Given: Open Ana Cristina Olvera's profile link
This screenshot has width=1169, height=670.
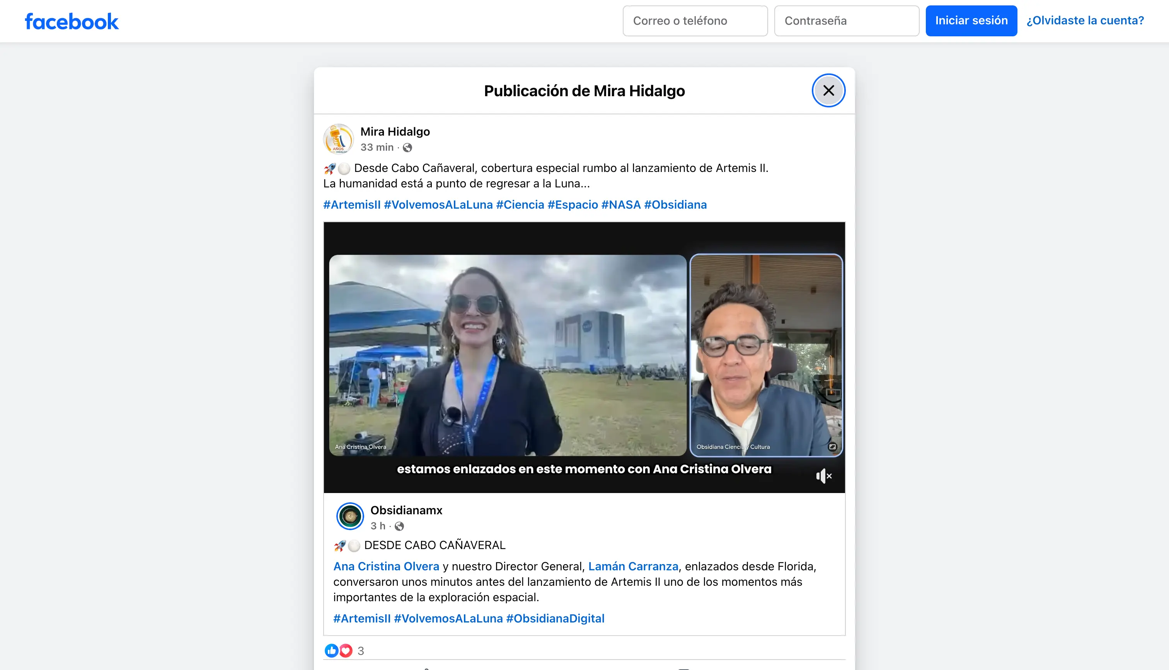Looking at the screenshot, I should (386, 566).
